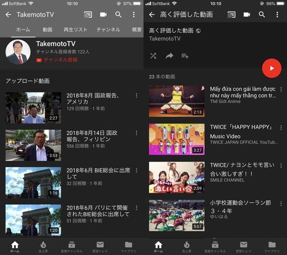
Task: Tap 受信トレイ in right screen bottom bar
Action: (x=243, y=247)
